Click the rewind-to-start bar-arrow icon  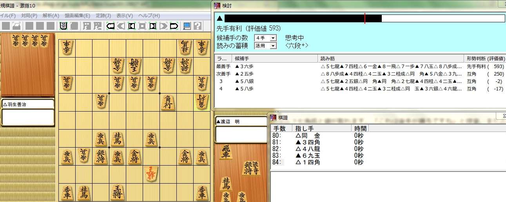point(132,26)
